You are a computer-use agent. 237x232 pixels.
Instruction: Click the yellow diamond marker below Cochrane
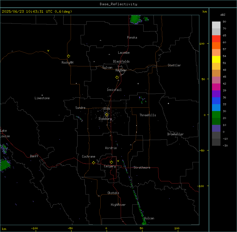coord(93,163)
